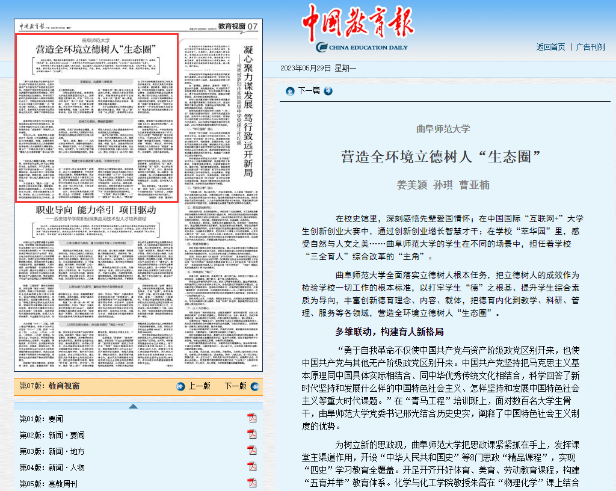Click the 上一版 text link
This screenshot has width=616, height=491.
coord(200,386)
